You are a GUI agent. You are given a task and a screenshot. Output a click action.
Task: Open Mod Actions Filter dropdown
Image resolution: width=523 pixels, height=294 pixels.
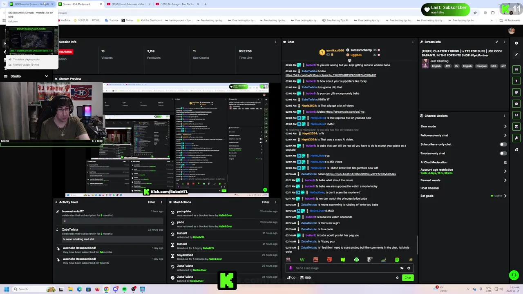[x=266, y=202]
